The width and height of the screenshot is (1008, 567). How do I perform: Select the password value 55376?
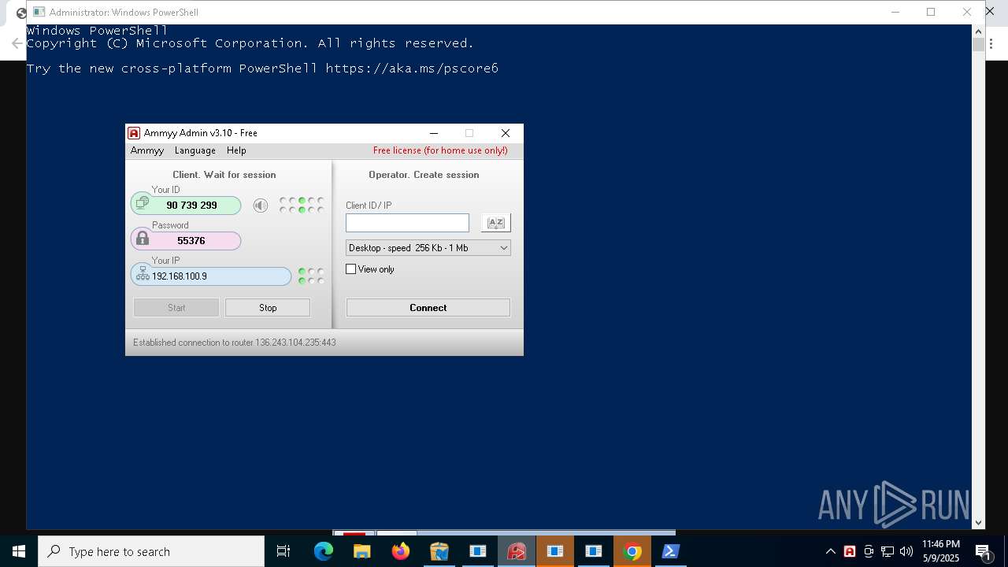click(x=191, y=241)
